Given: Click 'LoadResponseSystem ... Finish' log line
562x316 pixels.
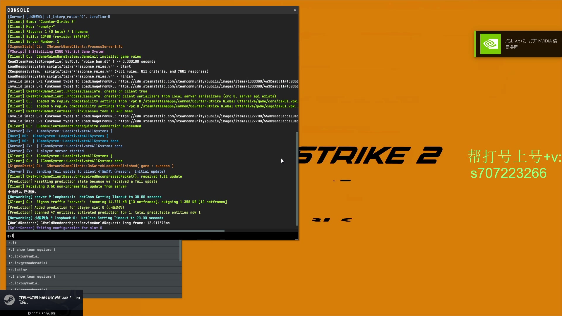Looking at the screenshot, I should 70,76.
